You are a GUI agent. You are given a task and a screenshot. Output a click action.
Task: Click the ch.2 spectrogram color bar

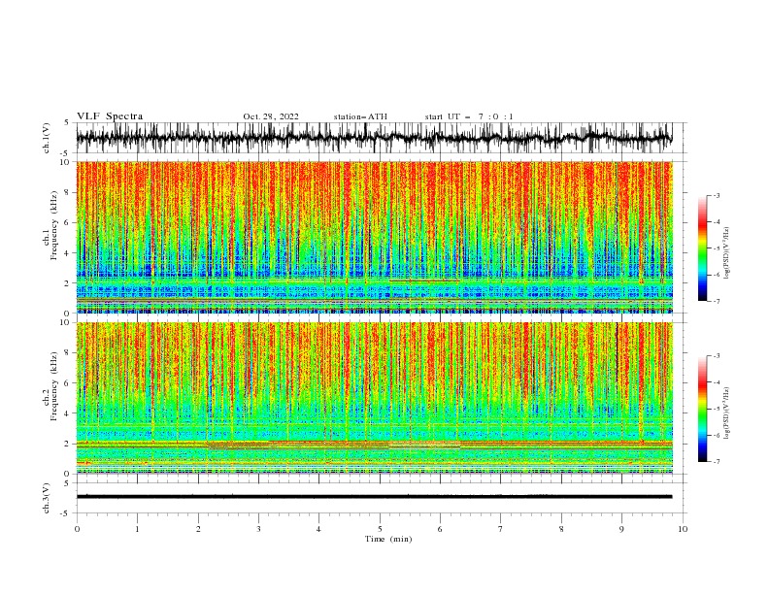(702, 409)
